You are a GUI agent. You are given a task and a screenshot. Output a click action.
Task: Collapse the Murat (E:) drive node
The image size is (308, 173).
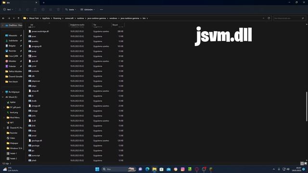click(3, 97)
